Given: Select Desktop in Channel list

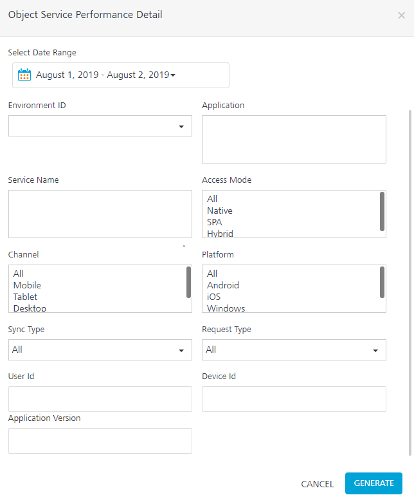Looking at the screenshot, I should [30, 308].
